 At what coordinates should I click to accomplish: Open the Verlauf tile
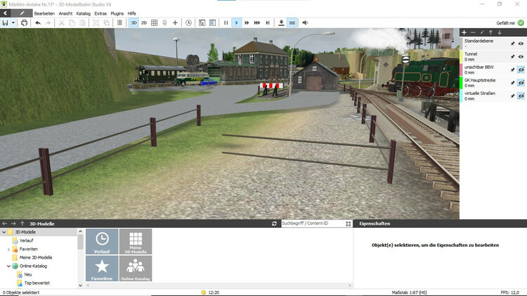click(102, 241)
